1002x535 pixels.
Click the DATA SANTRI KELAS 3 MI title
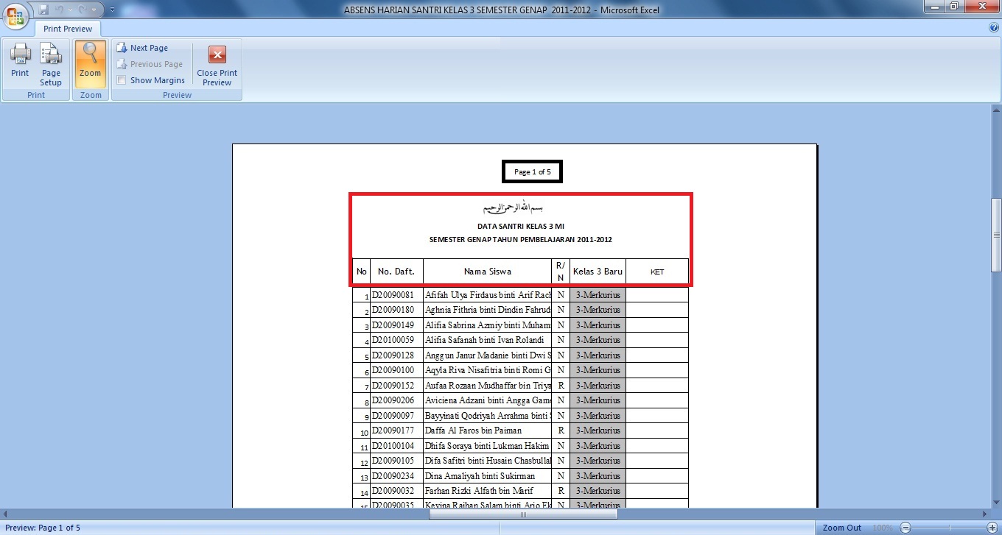(520, 227)
